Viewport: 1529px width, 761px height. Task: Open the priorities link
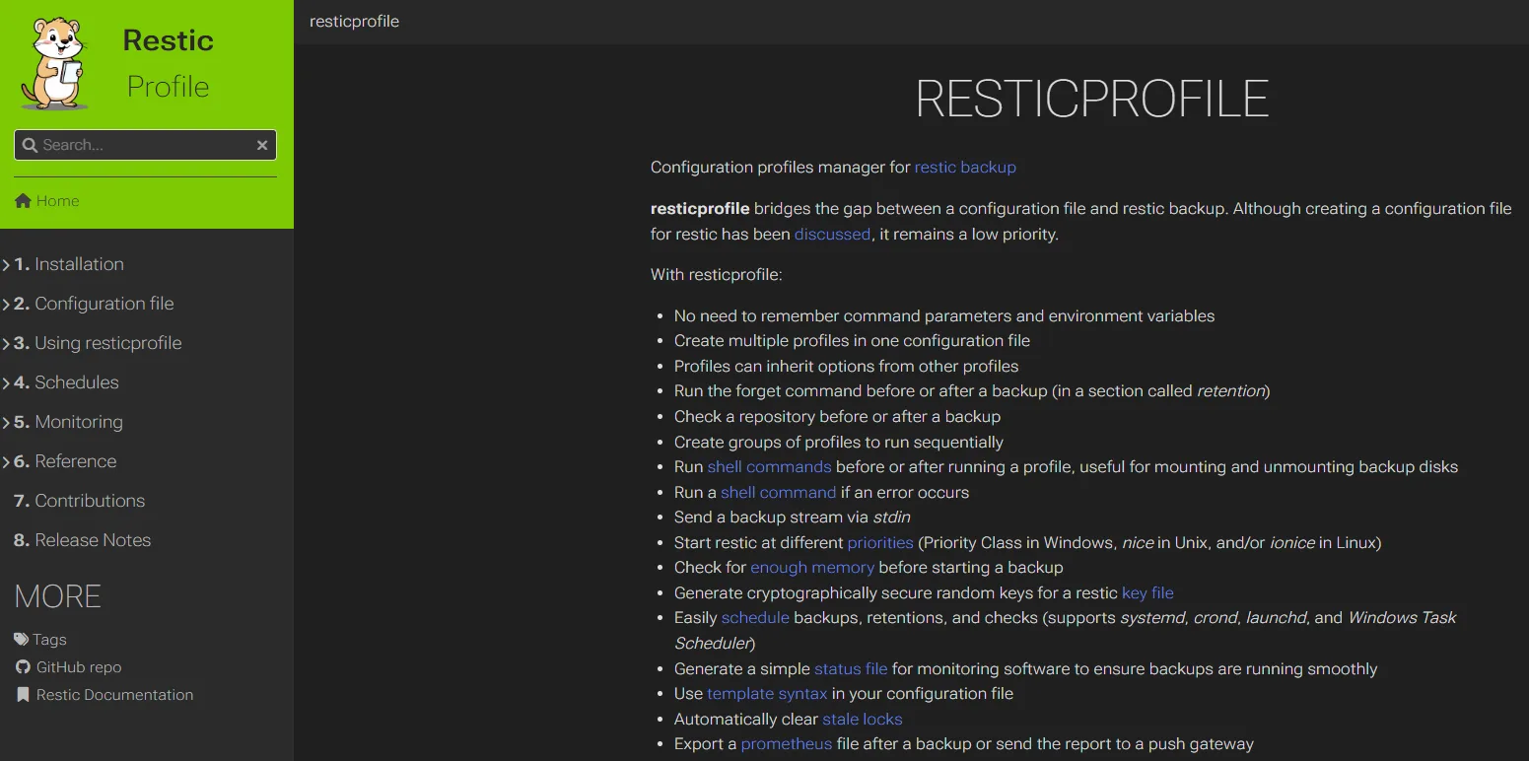[880, 543]
